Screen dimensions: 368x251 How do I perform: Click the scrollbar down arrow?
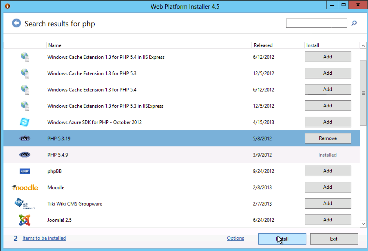(x=363, y=224)
